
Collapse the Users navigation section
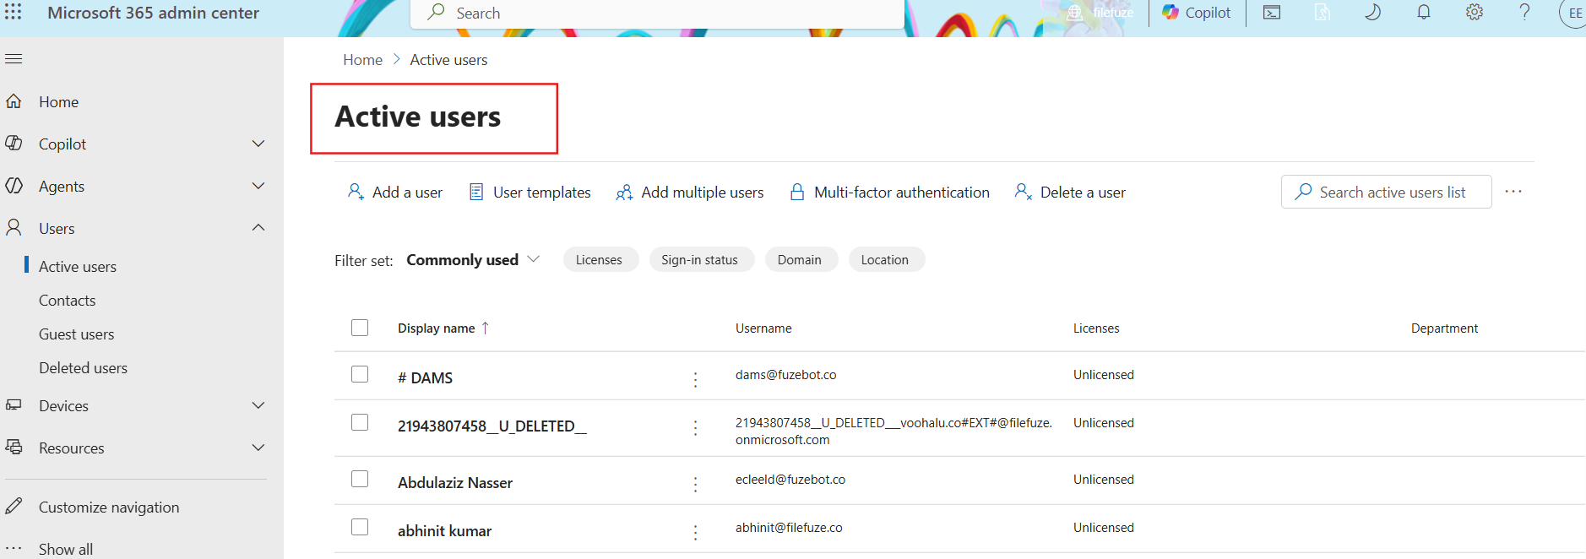pos(258,228)
